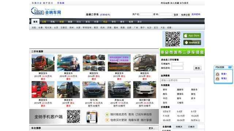The width and height of the screenshot is (234, 131).
Task: Focus the 密码 input field in the header
Action: coord(166,15)
